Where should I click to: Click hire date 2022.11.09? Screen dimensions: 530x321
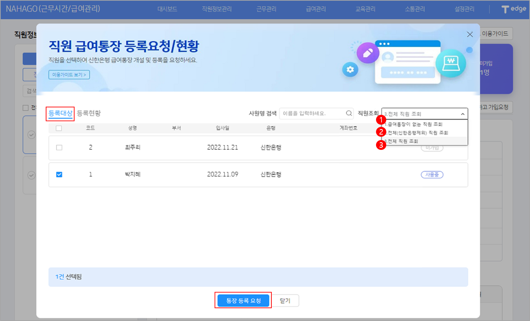(x=222, y=174)
